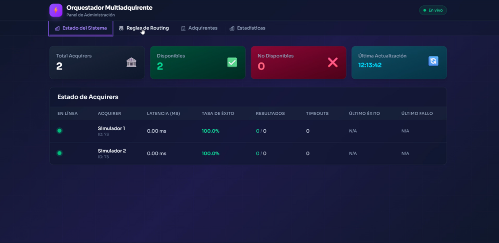499x243 pixels.
Task: Click the purple lightning bolt app logo
Action: coord(56,10)
